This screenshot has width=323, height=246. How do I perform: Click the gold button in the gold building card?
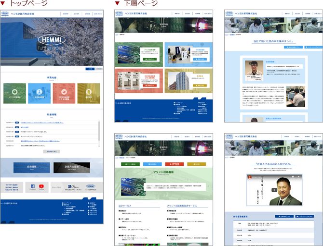click(200, 85)
